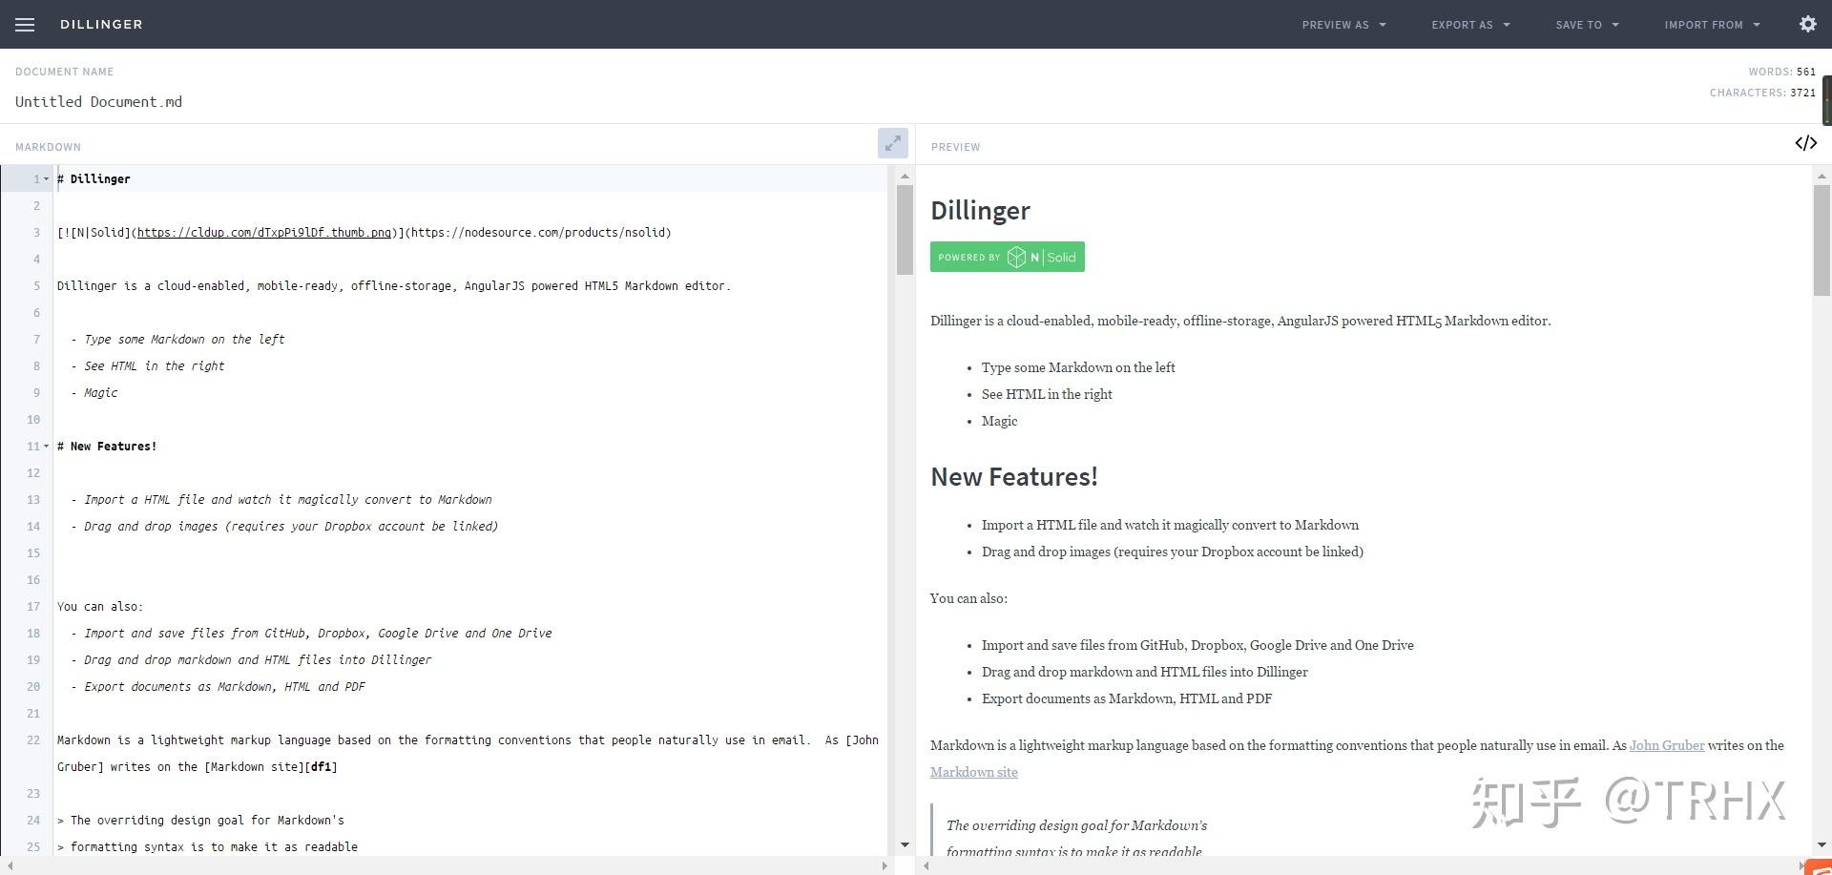This screenshot has width=1832, height=875.
Task: Click the 'Dillinger' heading in preview
Action: pyautogui.click(x=980, y=211)
